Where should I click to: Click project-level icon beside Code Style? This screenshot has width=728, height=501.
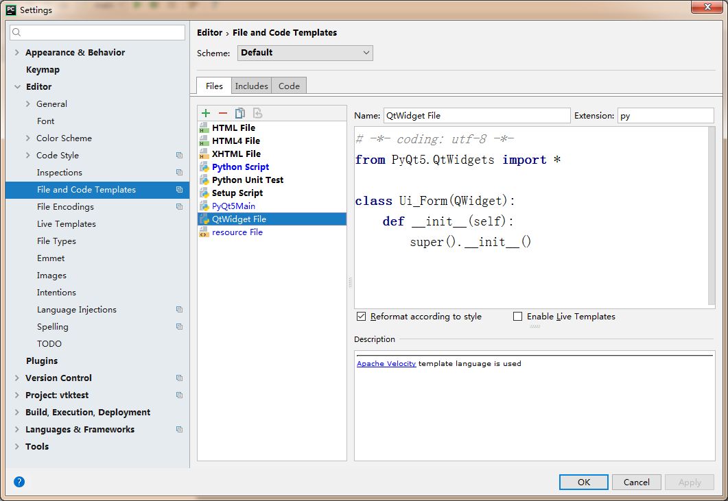[179, 155]
